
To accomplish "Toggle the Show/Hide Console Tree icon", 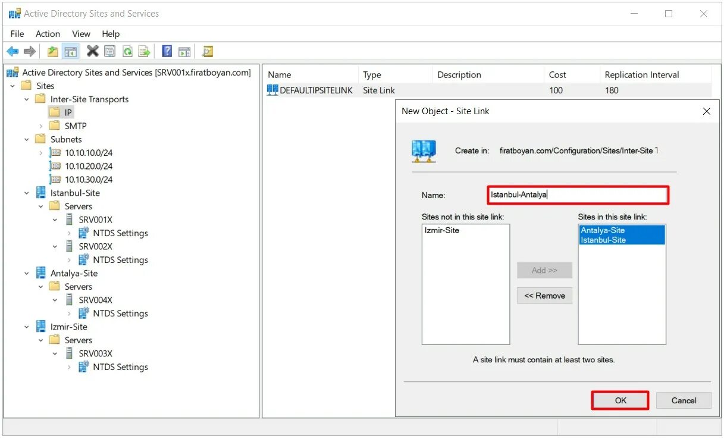I will [70, 52].
